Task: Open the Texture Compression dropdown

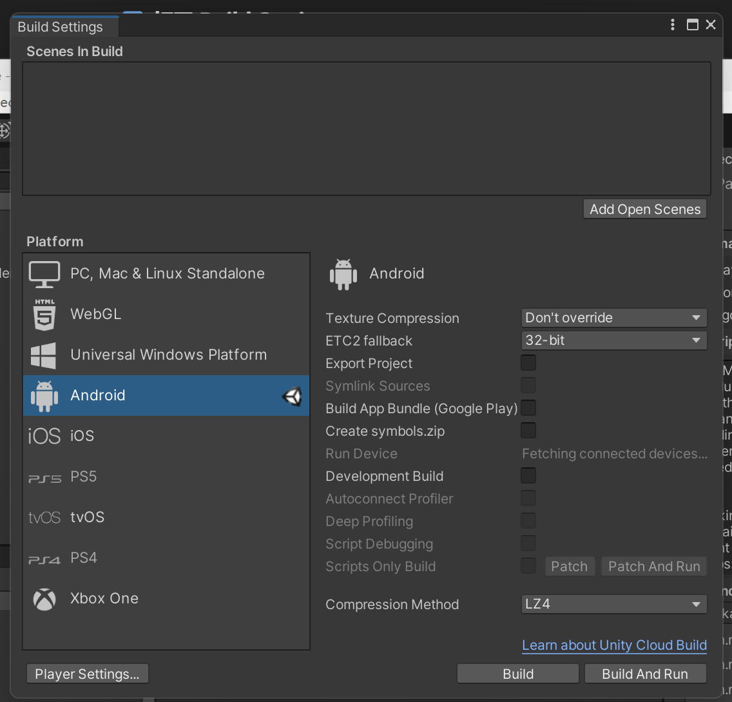Action: pos(613,318)
